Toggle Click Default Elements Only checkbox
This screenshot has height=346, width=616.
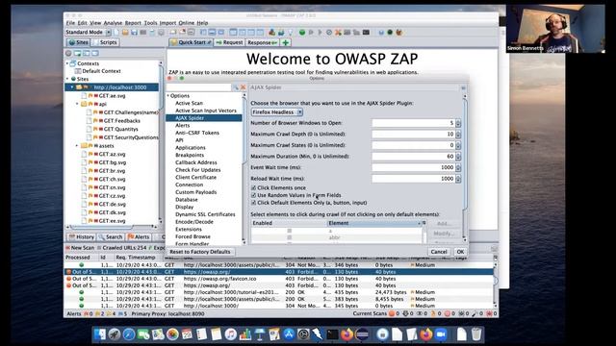pyautogui.click(x=253, y=203)
